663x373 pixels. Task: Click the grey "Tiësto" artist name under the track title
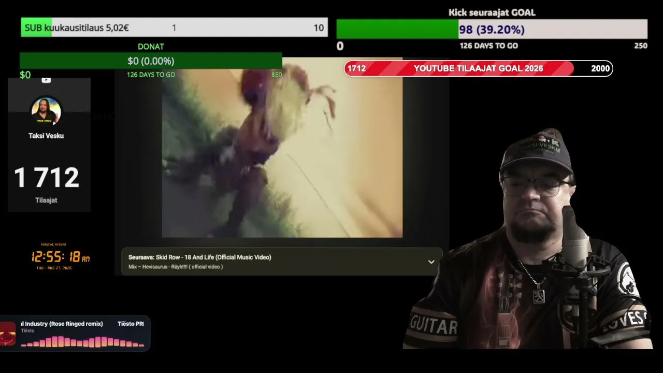coord(28,331)
